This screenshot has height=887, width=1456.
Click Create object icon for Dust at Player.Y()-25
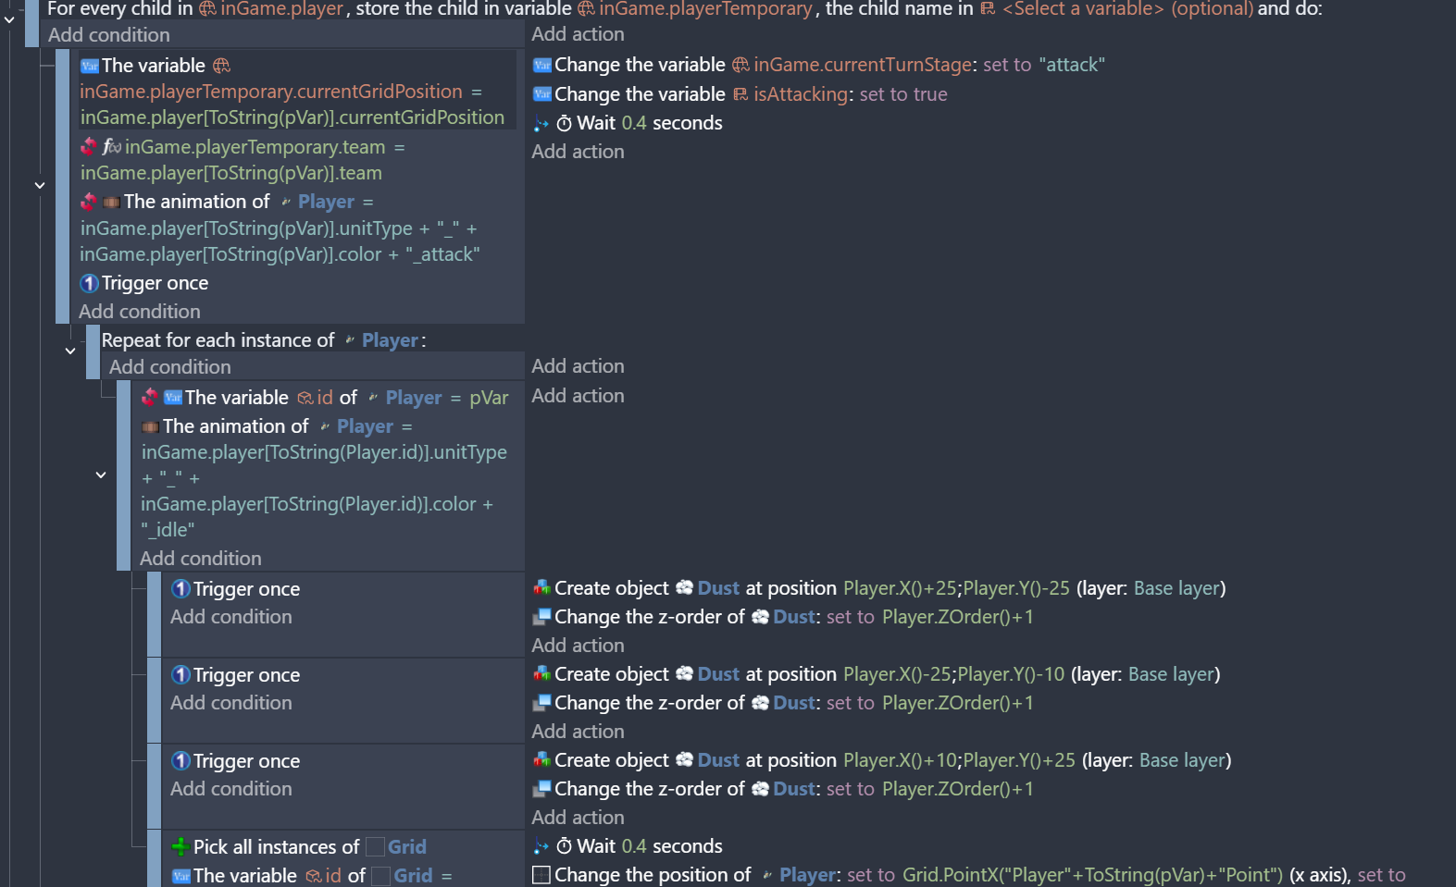pyautogui.click(x=541, y=588)
